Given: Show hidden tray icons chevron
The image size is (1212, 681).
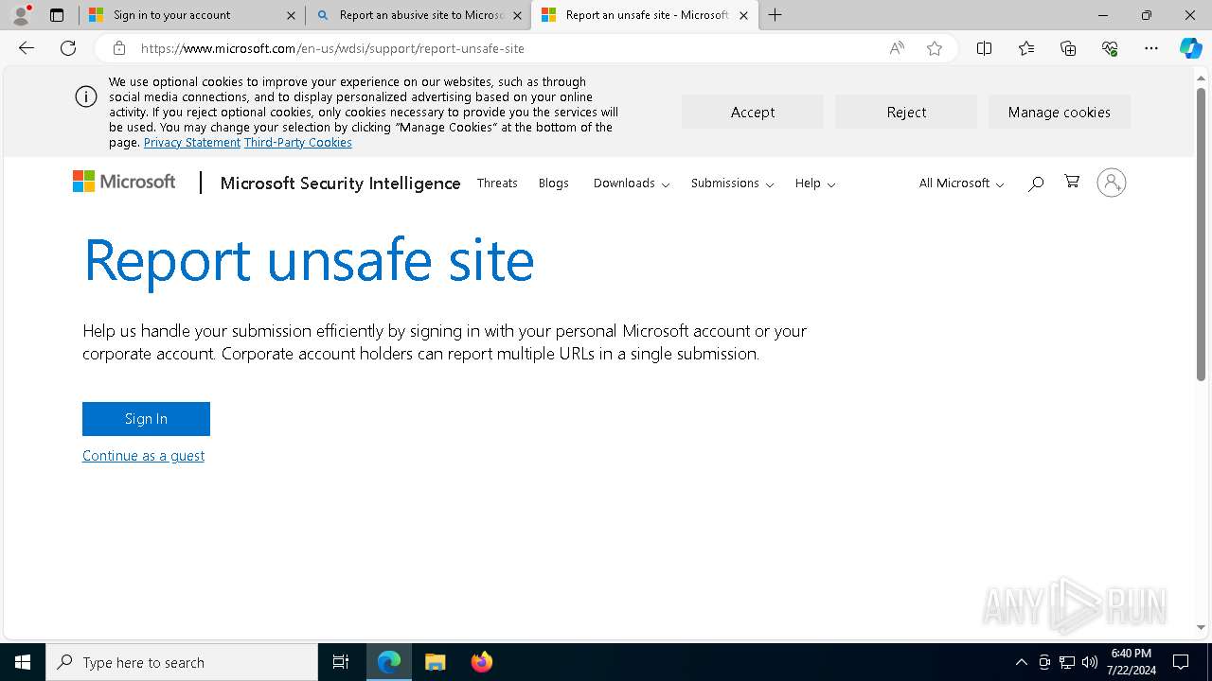Looking at the screenshot, I should tap(1021, 662).
